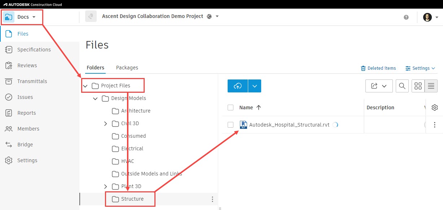Open column settings gear icon

coord(435,108)
